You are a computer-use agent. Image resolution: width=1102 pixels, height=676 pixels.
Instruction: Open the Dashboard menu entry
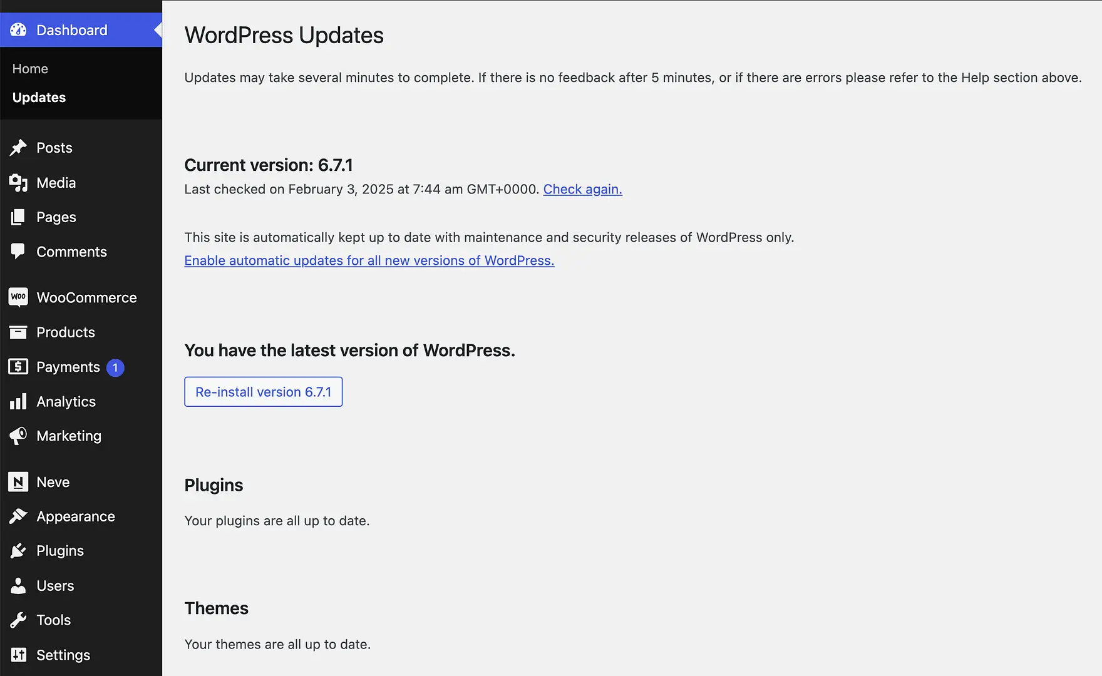71,29
